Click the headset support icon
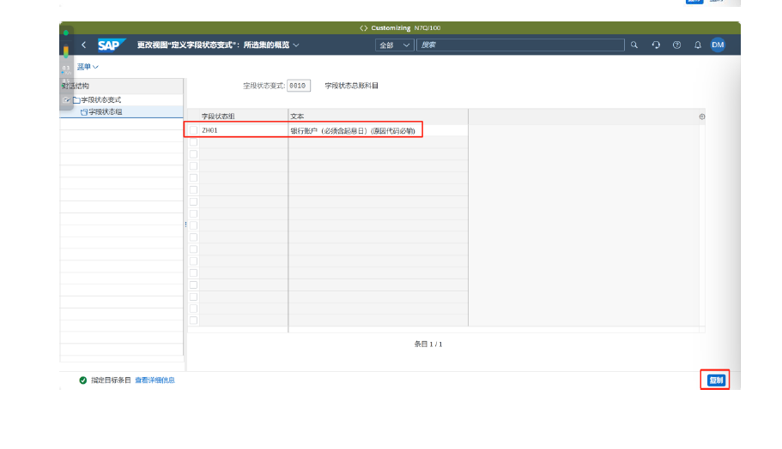Image resolution: width=782 pixels, height=449 pixels. point(656,45)
